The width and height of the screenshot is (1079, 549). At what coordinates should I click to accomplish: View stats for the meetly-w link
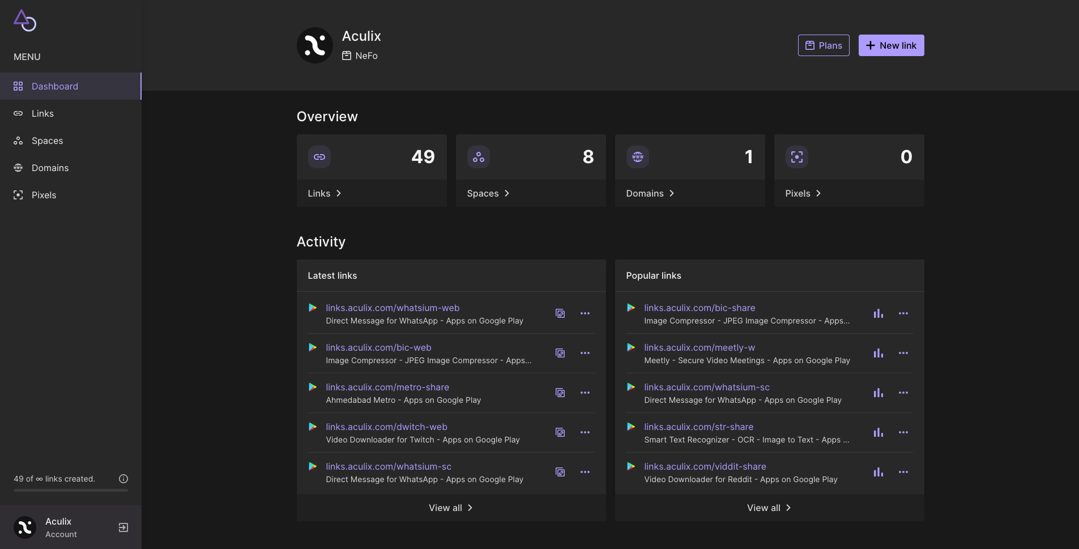878,353
